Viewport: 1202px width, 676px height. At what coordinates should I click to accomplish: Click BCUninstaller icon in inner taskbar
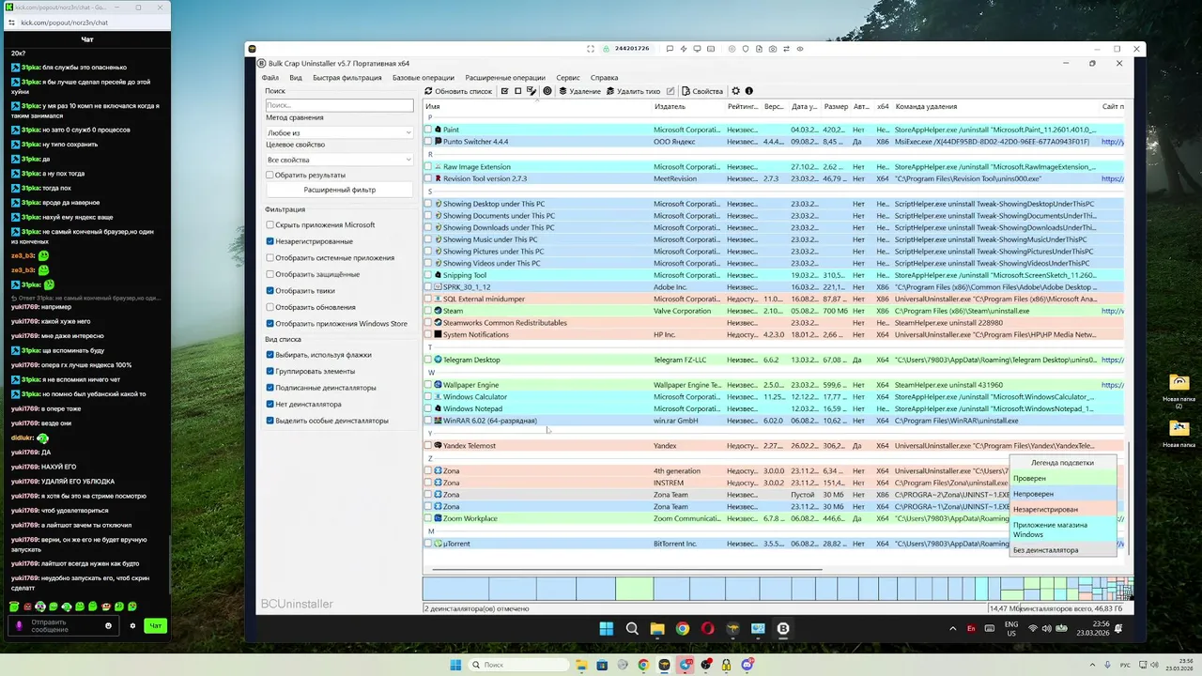(783, 628)
